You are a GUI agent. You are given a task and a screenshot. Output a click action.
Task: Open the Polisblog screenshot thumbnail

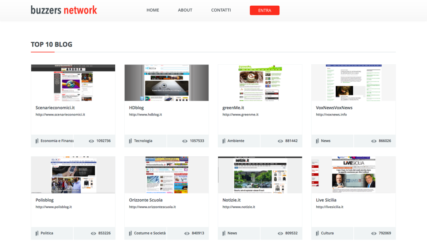pos(73,175)
